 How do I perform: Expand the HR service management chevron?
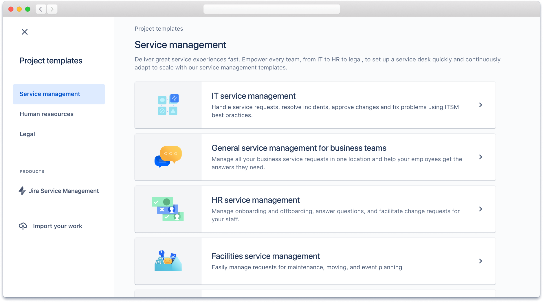[480, 209]
